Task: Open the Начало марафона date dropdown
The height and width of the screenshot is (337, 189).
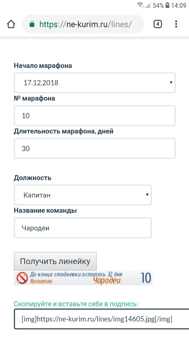Action: click(x=94, y=83)
